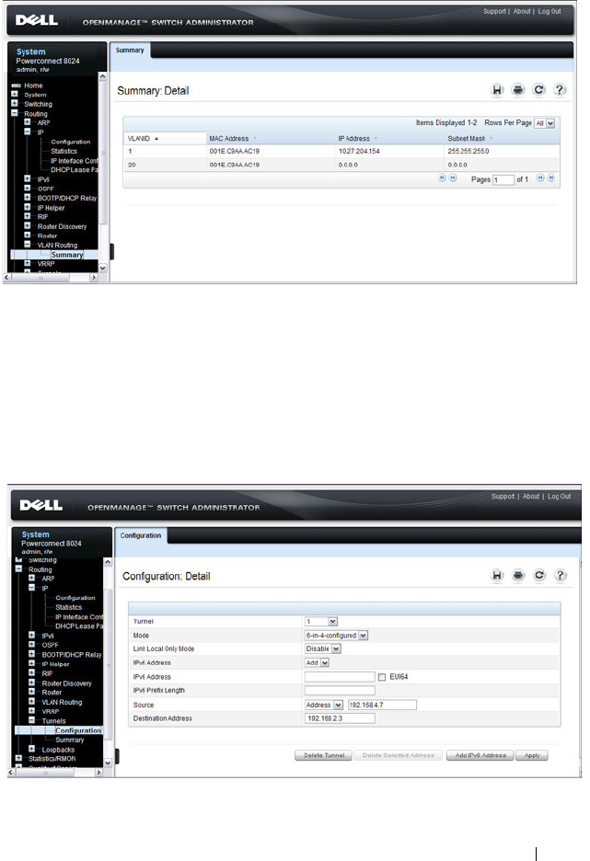The image size is (590, 861).
Task: Open the Help icon on Summary: Detail page
Action: [560, 89]
